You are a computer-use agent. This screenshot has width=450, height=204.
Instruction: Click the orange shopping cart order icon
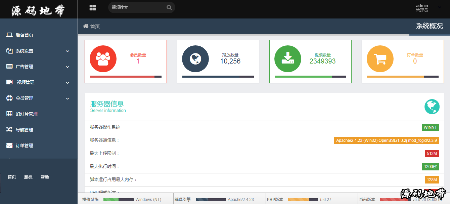tap(380, 59)
